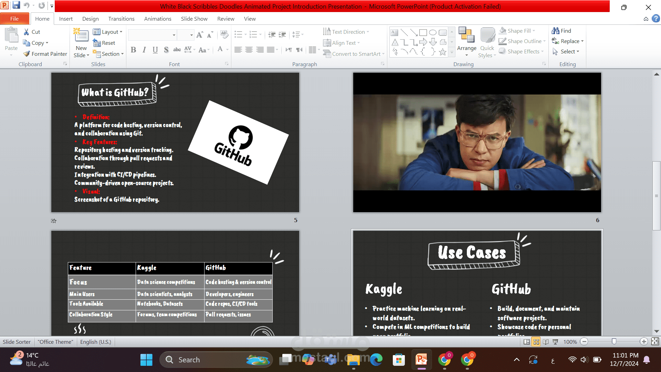Toggle Italic formatting
Screen dimensions: 661x372
pyautogui.click(x=144, y=50)
